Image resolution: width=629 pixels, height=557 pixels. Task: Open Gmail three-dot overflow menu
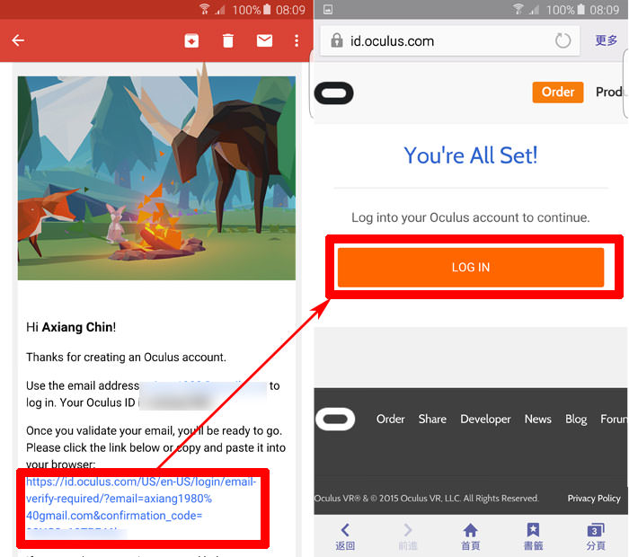[x=297, y=40]
